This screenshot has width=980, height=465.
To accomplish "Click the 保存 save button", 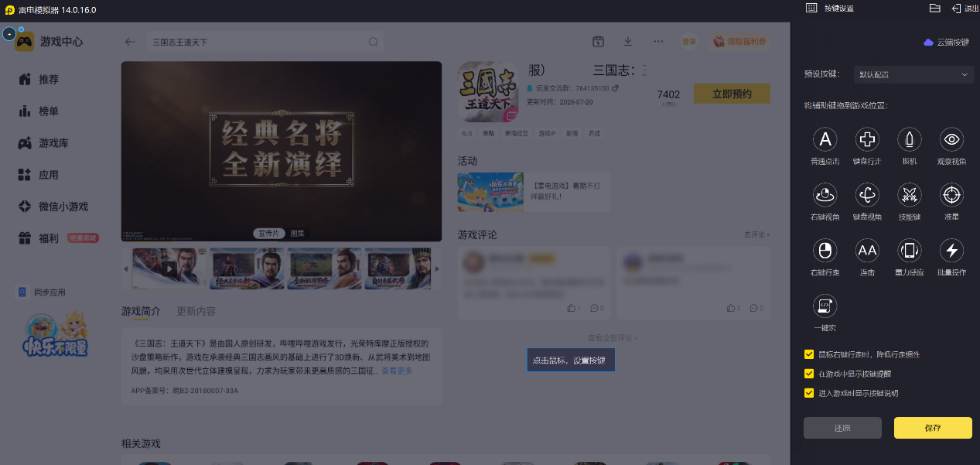I will [x=933, y=428].
